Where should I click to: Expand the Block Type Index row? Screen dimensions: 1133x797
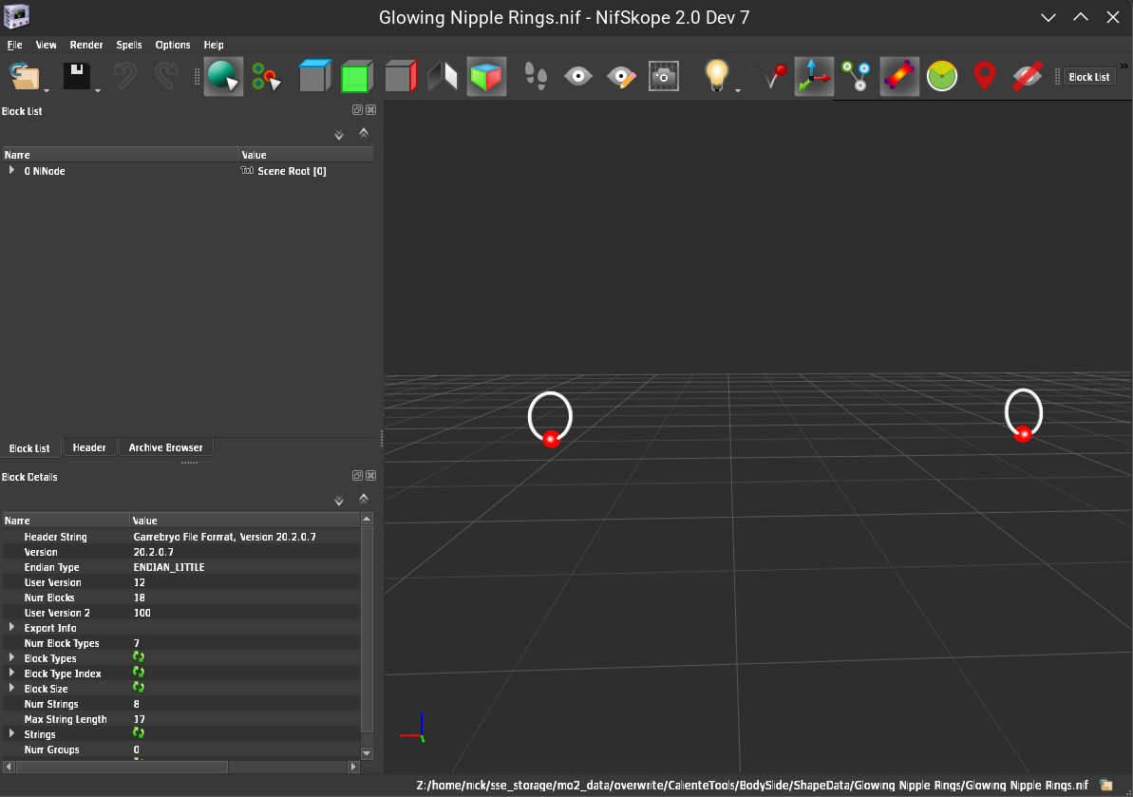click(x=11, y=673)
